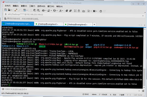
Task: Open help with the question mark icon
Action: coord(101,11)
